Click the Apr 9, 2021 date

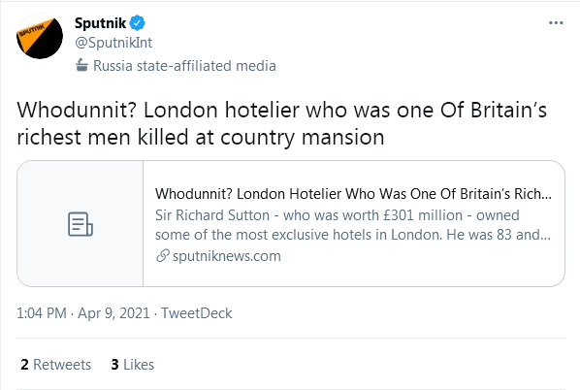(x=113, y=313)
